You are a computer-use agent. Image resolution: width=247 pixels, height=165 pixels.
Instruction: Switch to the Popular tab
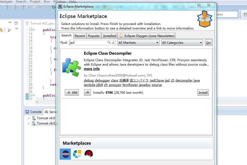pyautogui.click(x=94, y=36)
